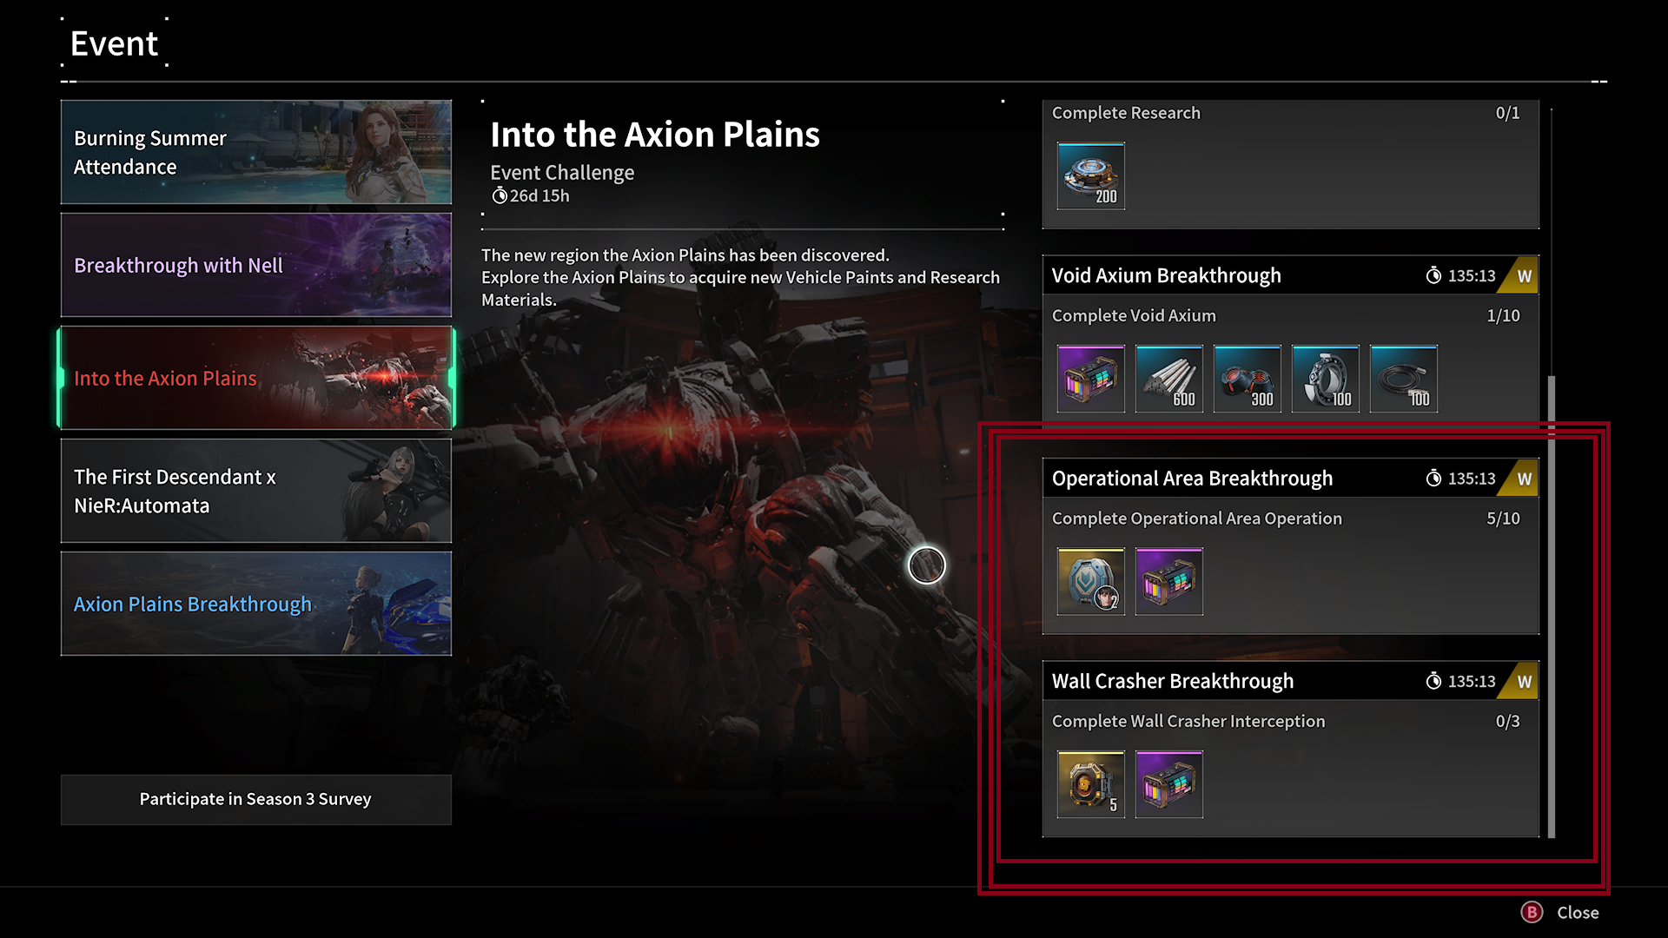Open The First Descendant x NieR:Automata event
This screenshot has width=1668, height=938.
[256, 491]
